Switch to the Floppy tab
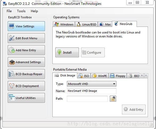The width and height of the screenshot is (156, 129). [x=117, y=76]
